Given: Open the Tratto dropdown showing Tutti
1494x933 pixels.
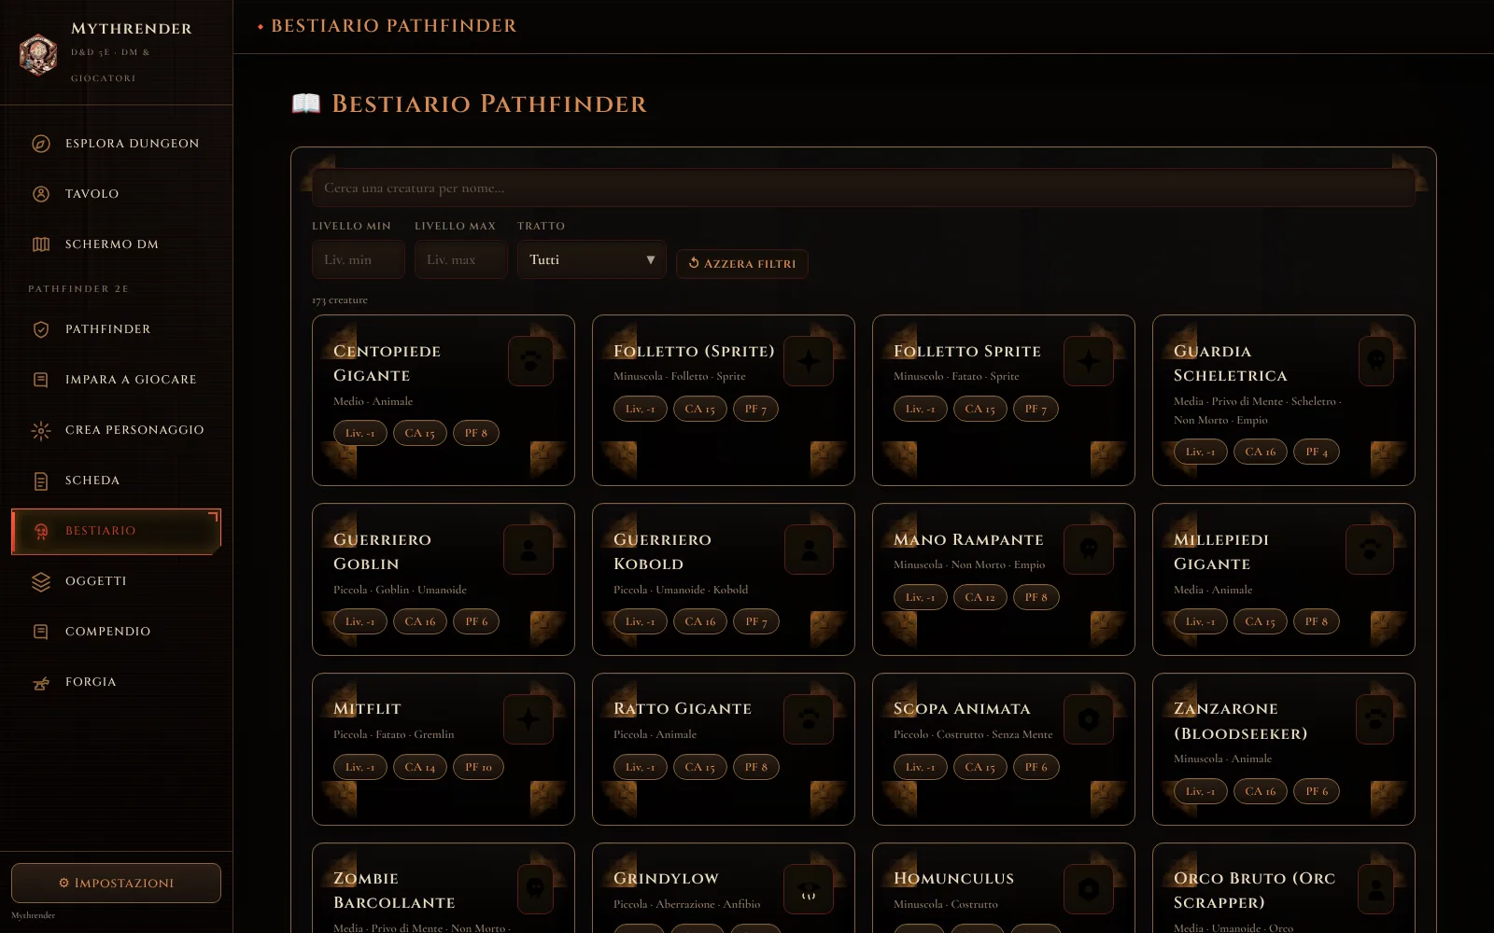Looking at the screenshot, I should [x=592, y=260].
